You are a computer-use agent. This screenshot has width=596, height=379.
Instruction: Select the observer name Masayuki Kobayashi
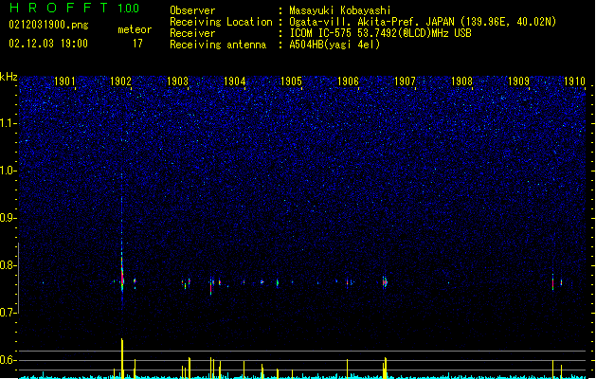pyautogui.click(x=340, y=10)
